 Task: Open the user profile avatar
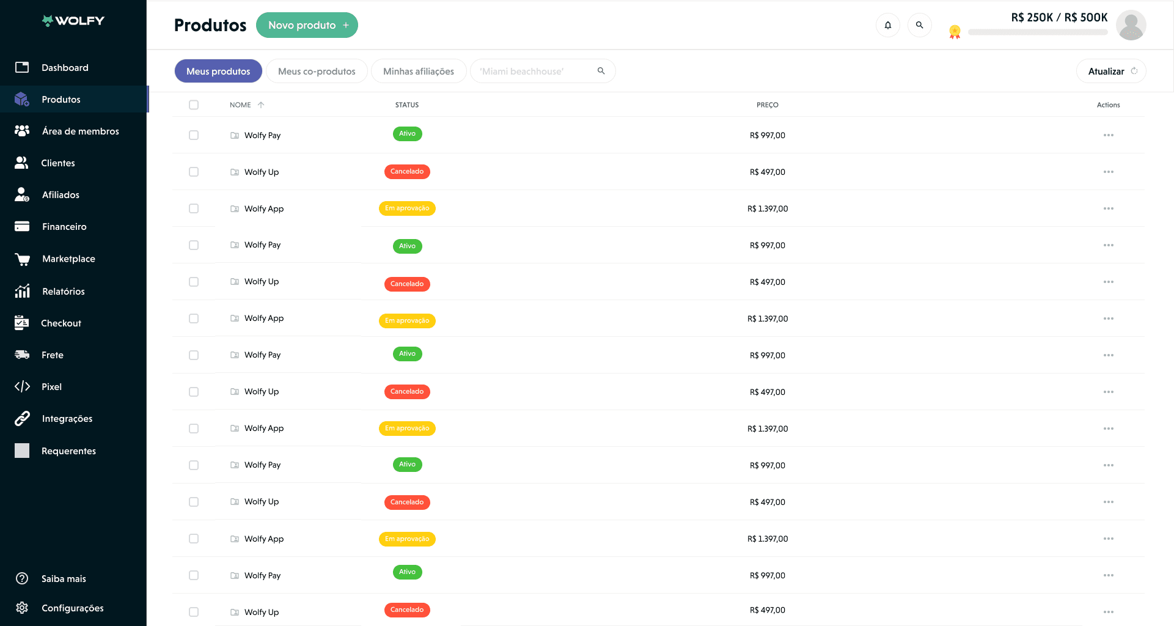1131,25
